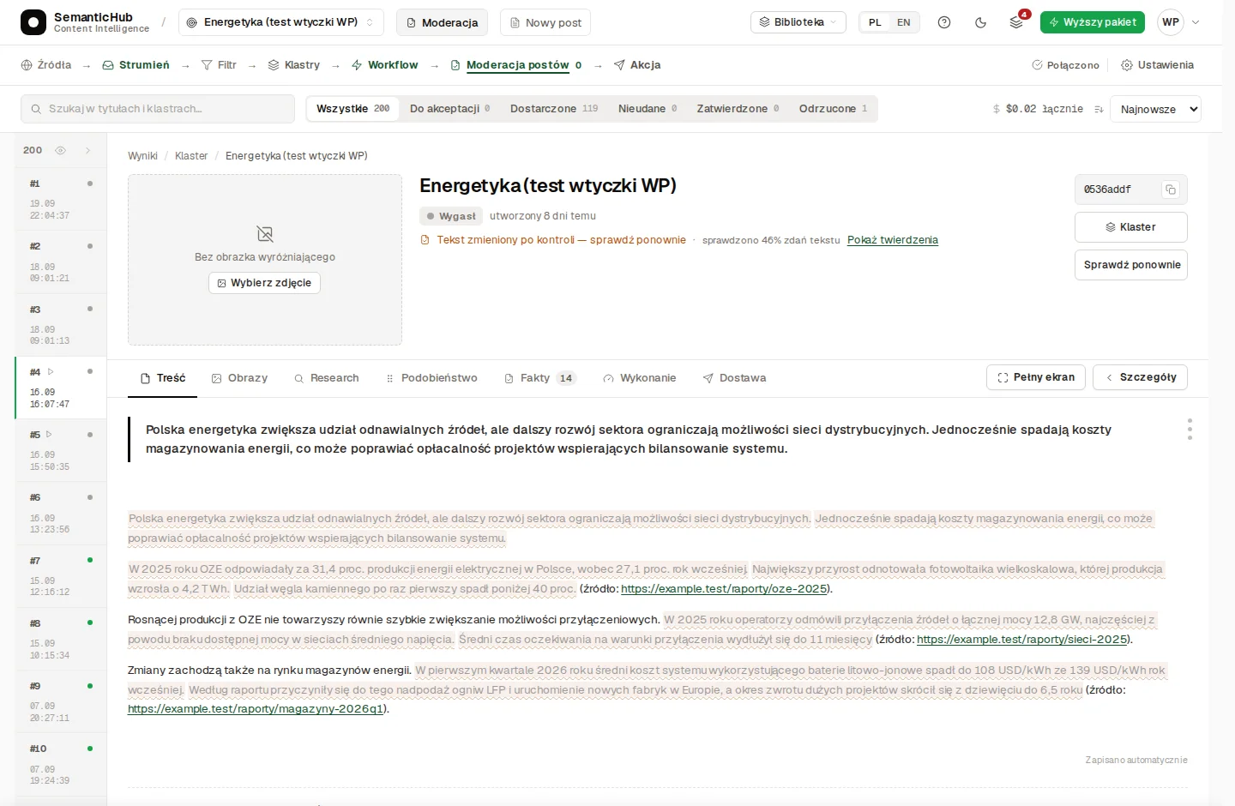Open the Najnowsze sort dropdown
Viewport: 1235px width, 806px height.
1155,109
